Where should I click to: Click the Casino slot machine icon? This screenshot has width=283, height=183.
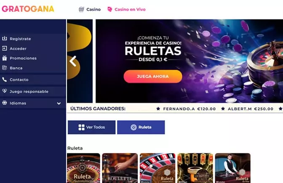point(81,9)
